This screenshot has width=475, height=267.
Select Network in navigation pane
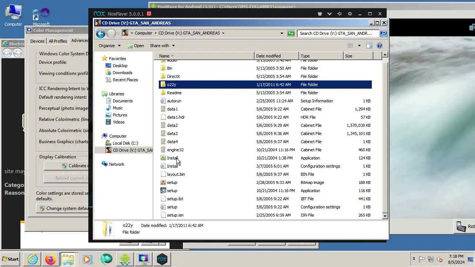[117, 164]
